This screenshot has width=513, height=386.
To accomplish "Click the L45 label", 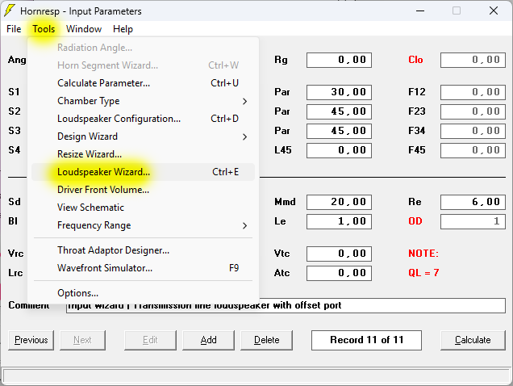I will pos(283,150).
